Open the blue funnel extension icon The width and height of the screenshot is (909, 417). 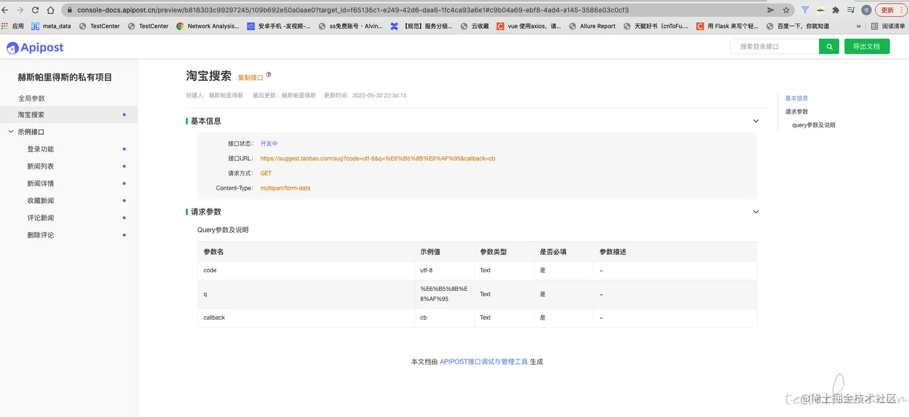[x=805, y=10]
